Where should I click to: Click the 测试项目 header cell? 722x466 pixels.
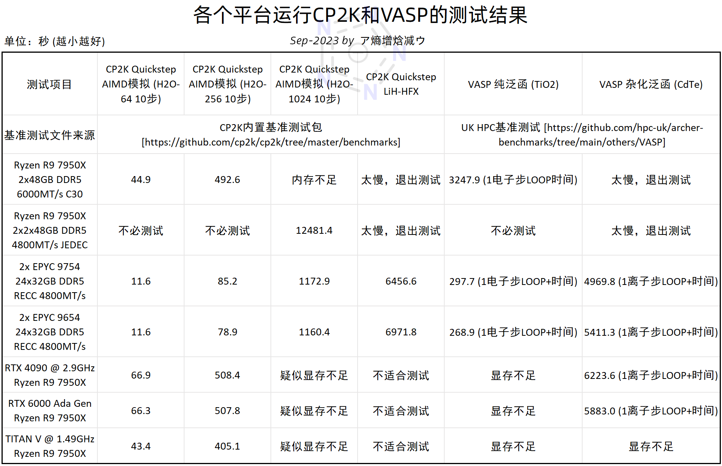(50, 84)
